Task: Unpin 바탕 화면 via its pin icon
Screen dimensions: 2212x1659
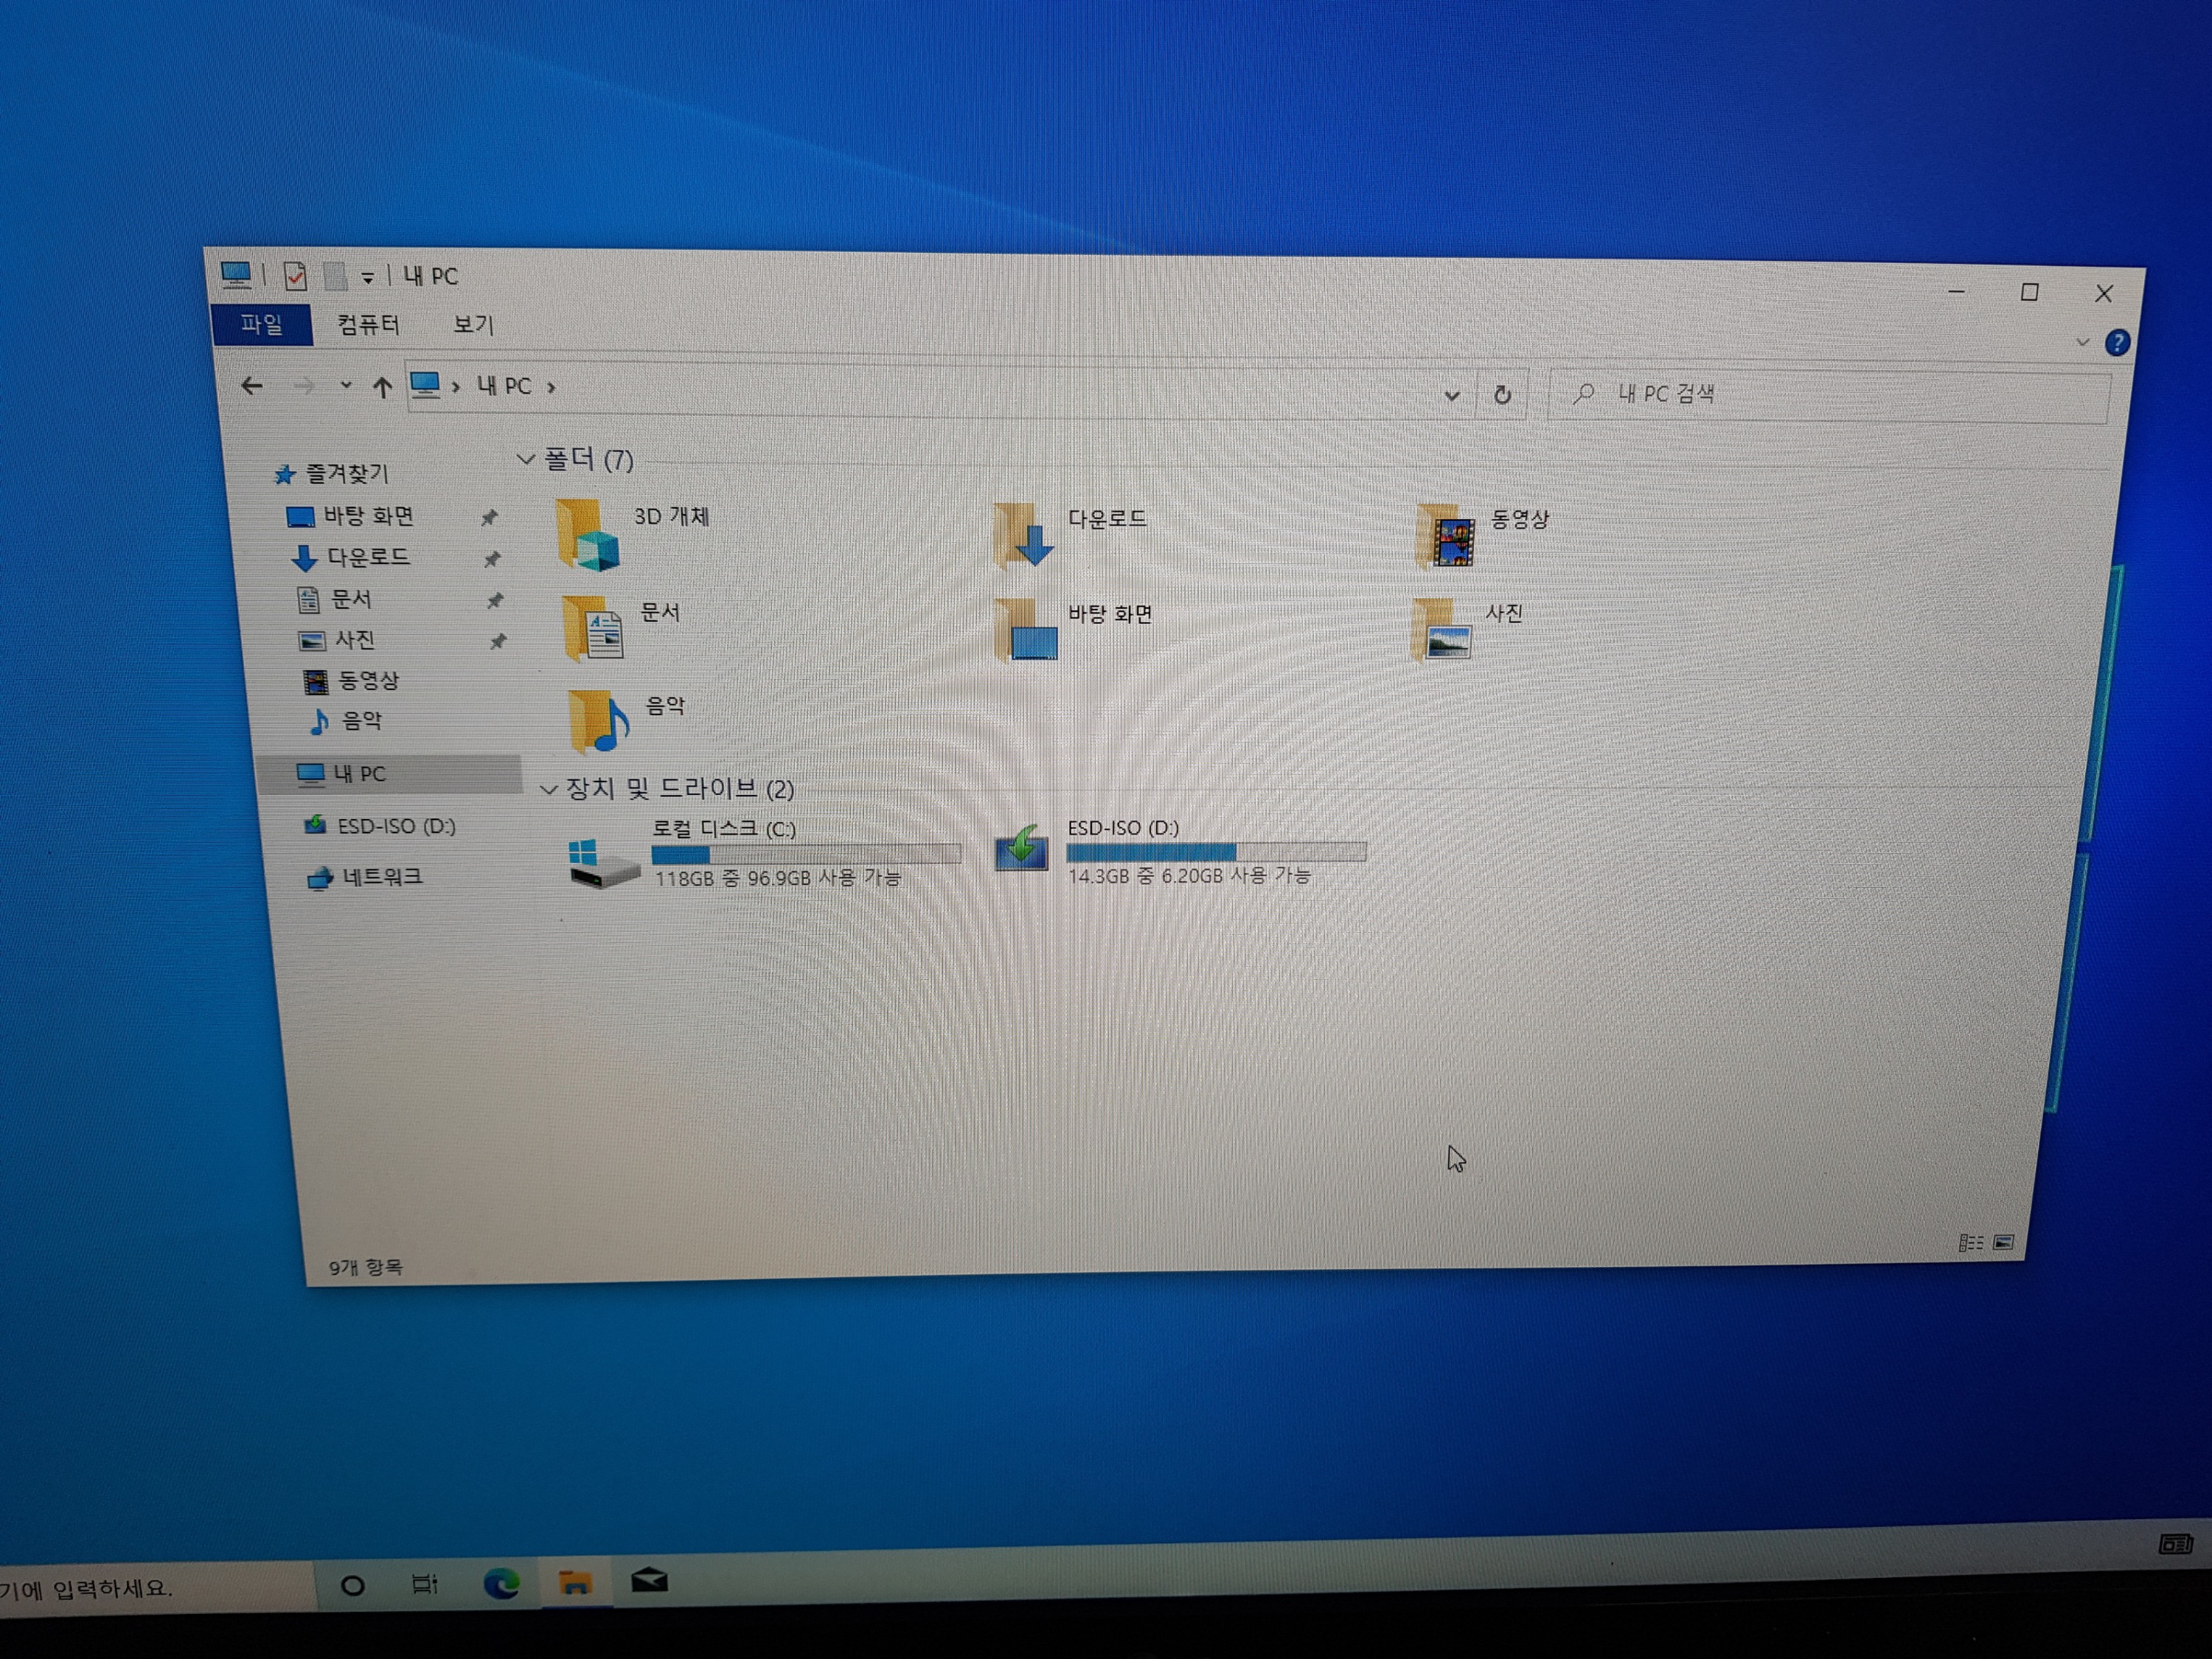Action: click(489, 518)
